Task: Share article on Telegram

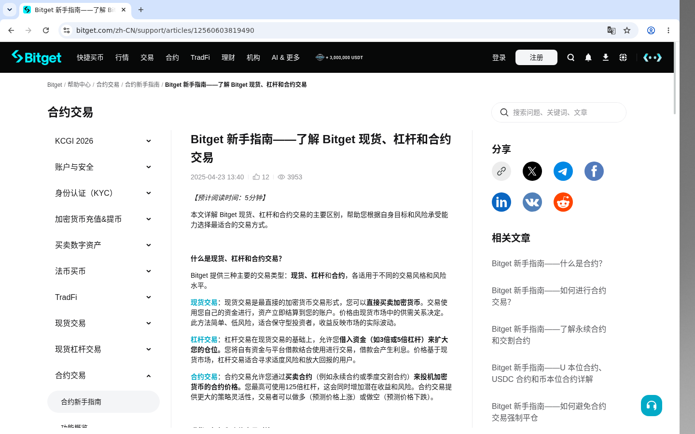Action: pos(563,171)
